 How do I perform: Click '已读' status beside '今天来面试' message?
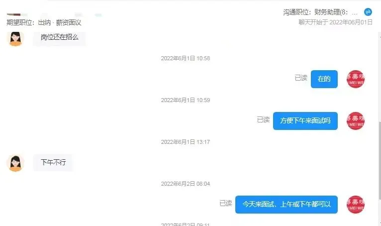coord(226,204)
